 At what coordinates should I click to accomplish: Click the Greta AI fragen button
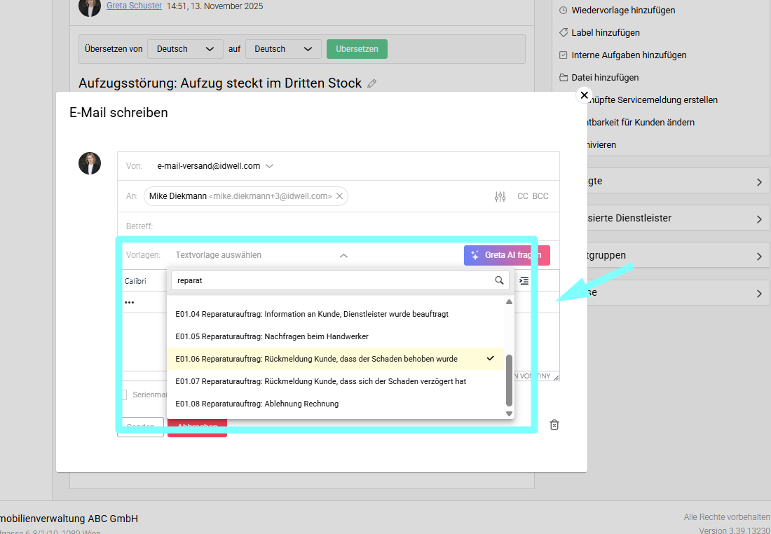point(506,256)
